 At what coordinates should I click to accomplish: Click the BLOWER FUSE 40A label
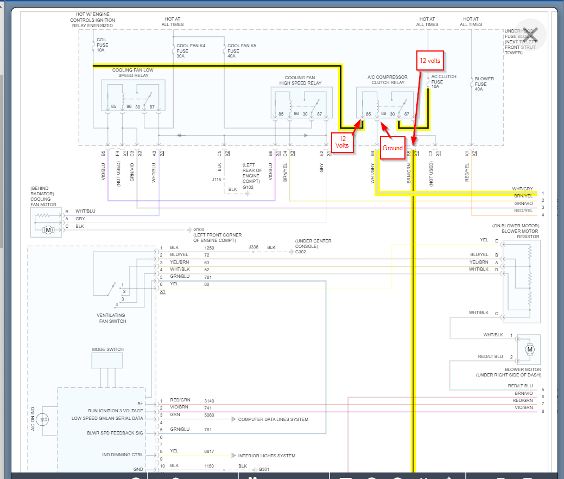[484, 83]
